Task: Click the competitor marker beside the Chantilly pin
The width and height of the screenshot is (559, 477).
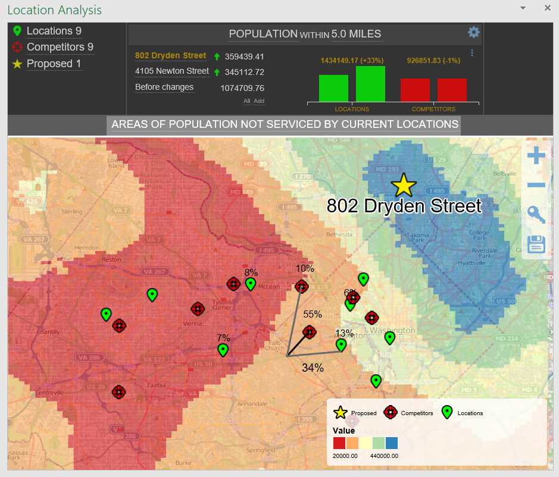Action: tap(119, 325)
